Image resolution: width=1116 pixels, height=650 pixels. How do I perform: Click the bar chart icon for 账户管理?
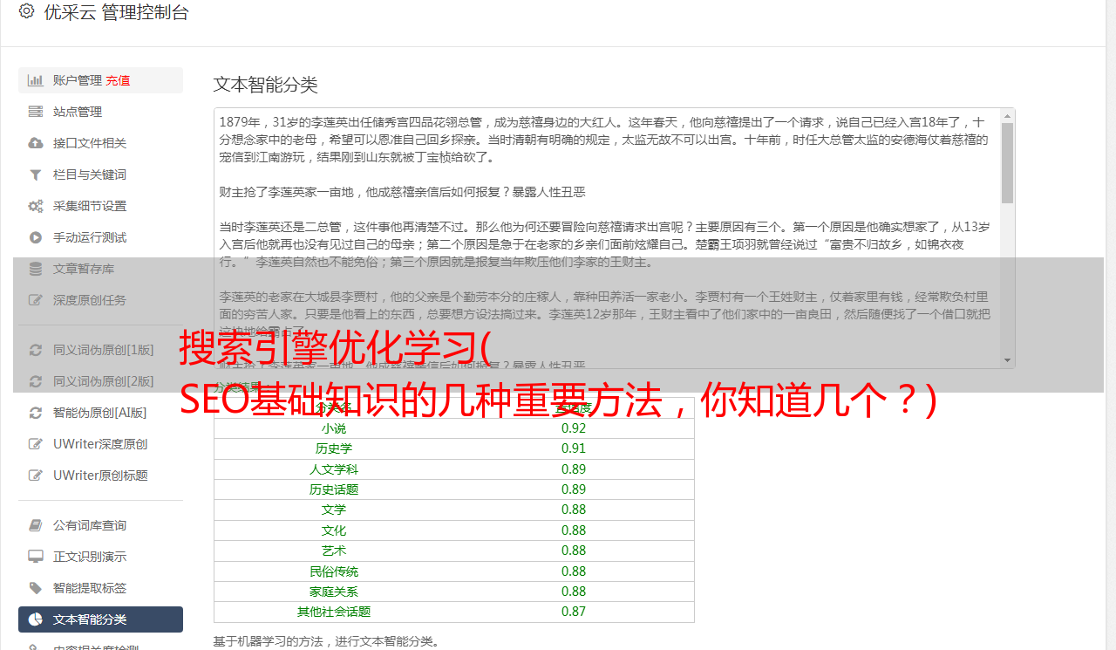point(36,80)
